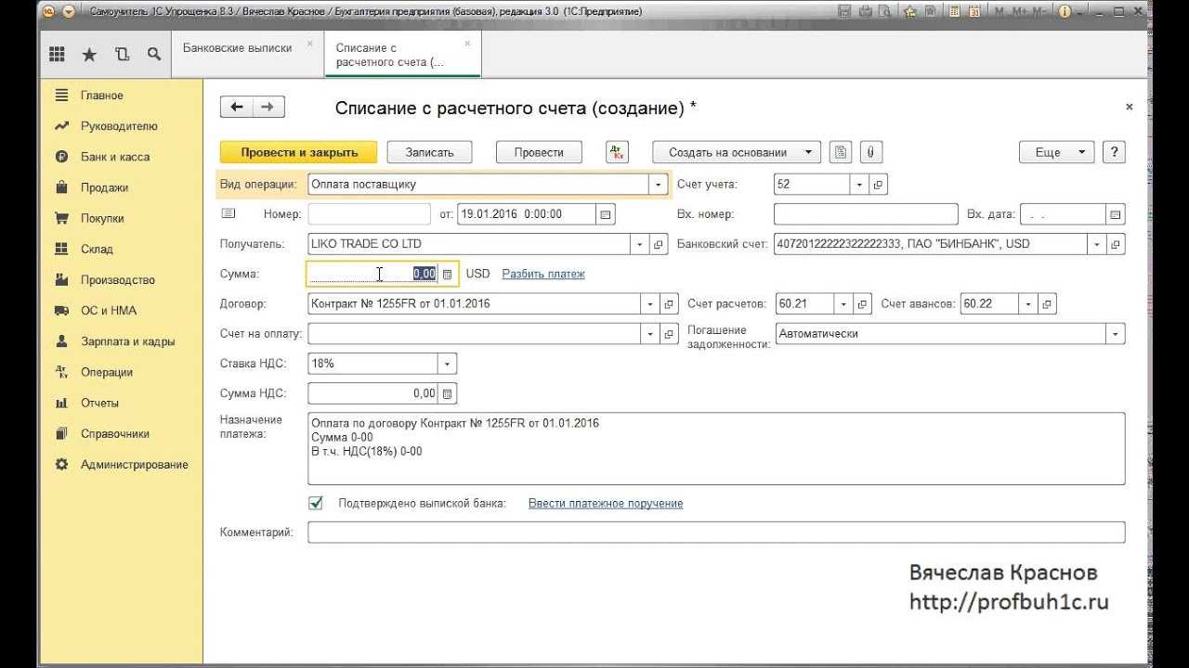1189x668 pixels.
Task: Open calculator for Сумма НДС field
Action: [x=447, y=393]
